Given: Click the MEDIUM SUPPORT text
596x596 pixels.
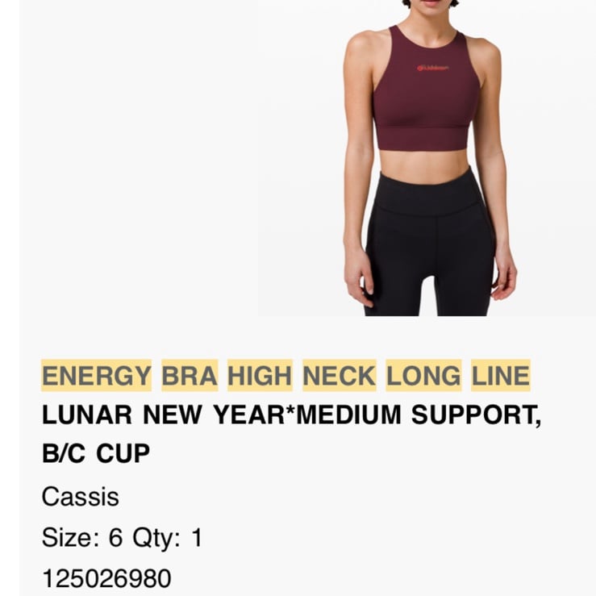Looking at the screenshot, I should click(x=415, y=415).
